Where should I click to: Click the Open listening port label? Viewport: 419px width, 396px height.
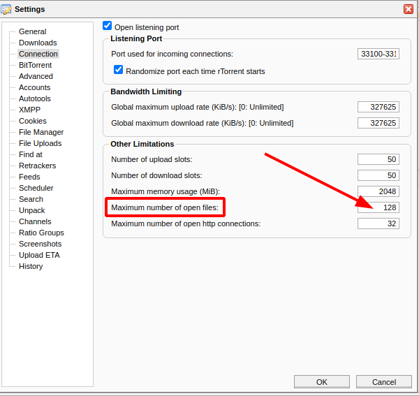click(147, 27)
